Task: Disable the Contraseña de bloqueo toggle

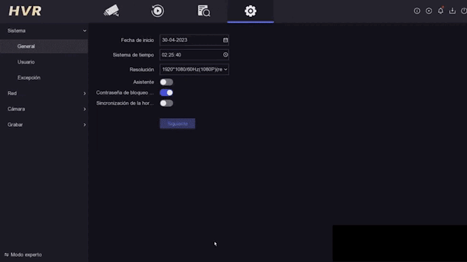Action: point(166,93)
